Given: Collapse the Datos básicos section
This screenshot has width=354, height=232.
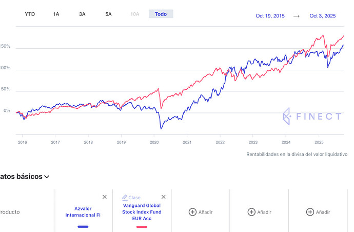Looking at the screenshot, I should [47, 177].
